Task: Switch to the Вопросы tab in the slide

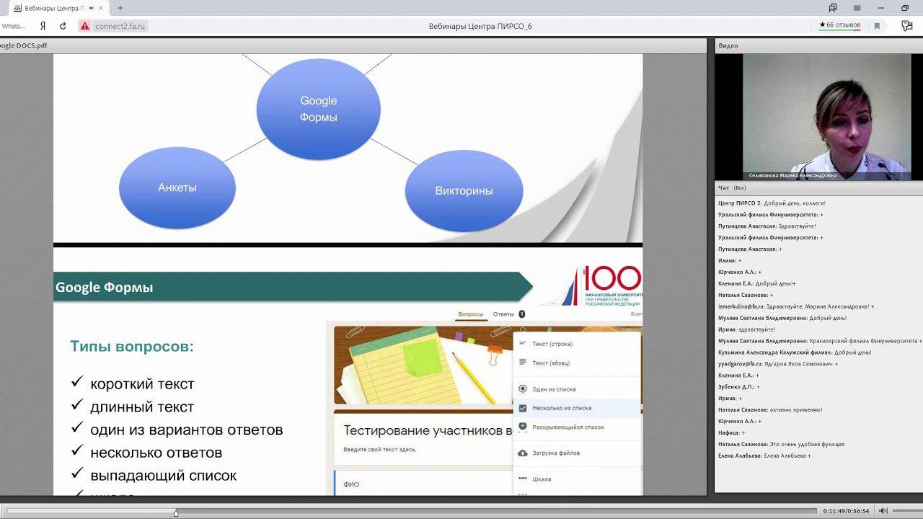Action: [x=471, y=314]
